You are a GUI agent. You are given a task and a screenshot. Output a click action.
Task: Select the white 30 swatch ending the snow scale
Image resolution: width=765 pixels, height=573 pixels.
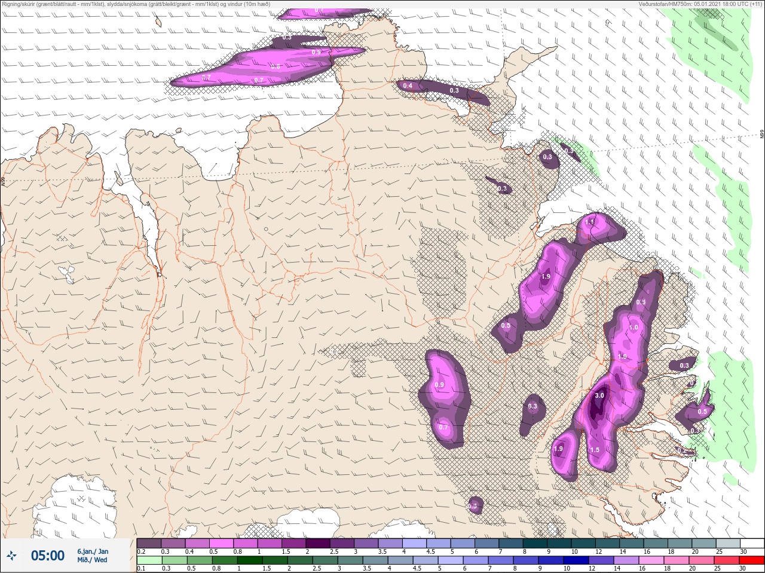[752, 543]
